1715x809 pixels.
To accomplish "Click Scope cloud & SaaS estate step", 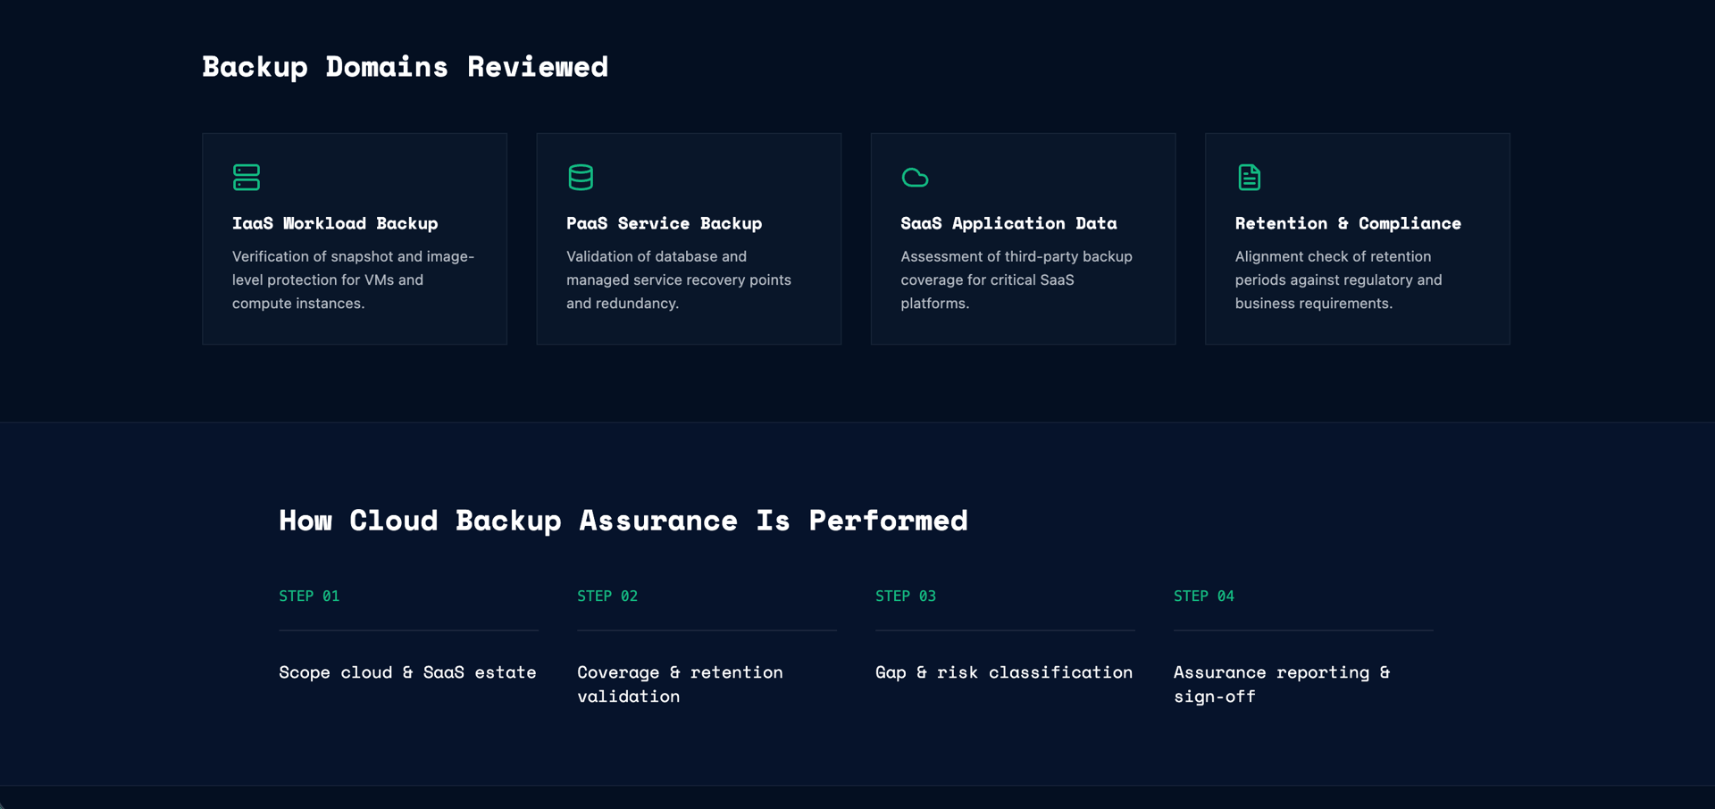I will pos(407,672).
